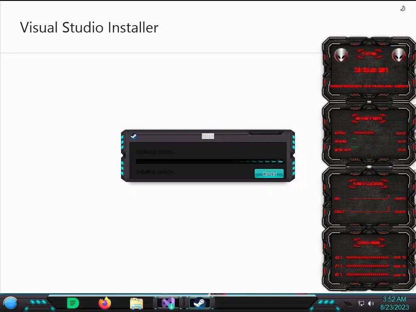This screenshot has width=416, height=312.
Task: Click the 'Visual Studio Installer' heading
Action: (x=89, y=27)
